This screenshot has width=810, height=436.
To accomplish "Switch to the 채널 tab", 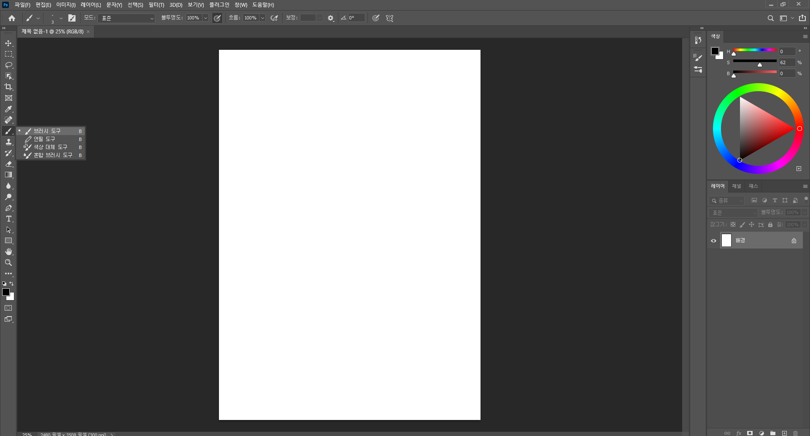I will click(737, 186).
